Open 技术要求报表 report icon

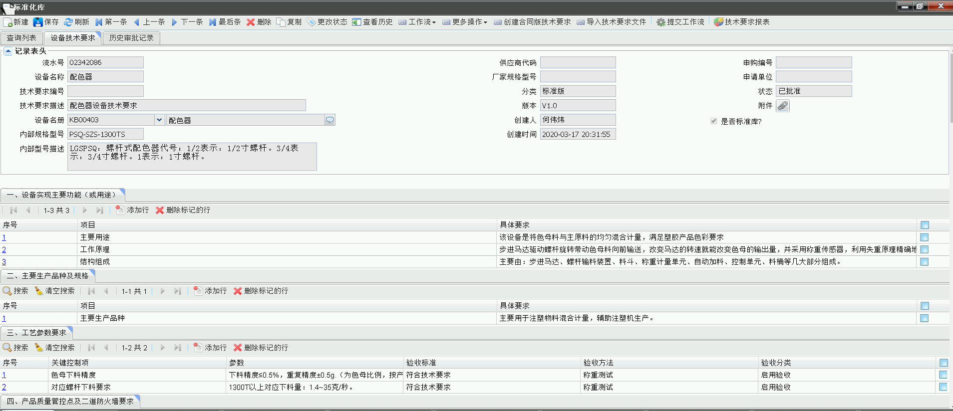718,22
